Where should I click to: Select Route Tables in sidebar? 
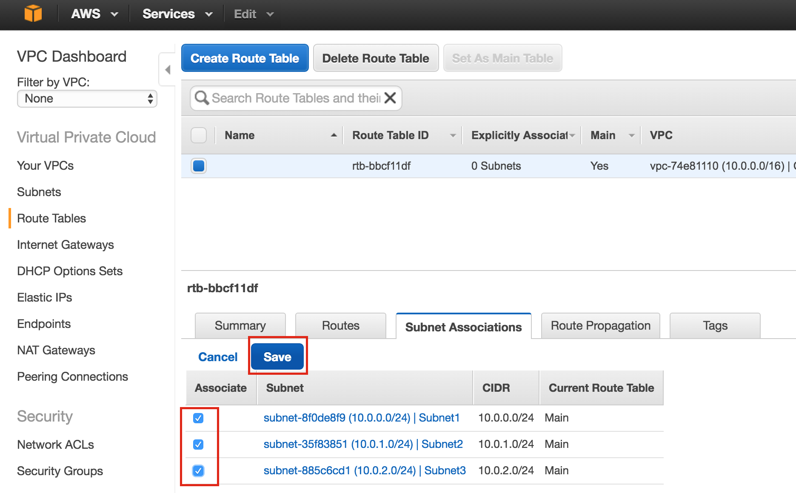point(51,218)
